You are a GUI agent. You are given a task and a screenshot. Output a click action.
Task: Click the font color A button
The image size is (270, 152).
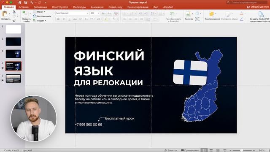point(113,19)
